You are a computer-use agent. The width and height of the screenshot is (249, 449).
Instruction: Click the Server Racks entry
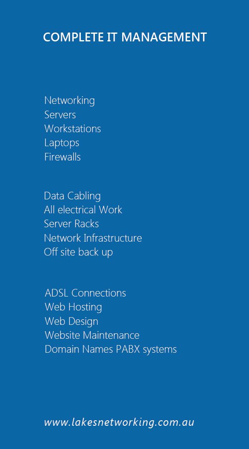coord(71,223)
